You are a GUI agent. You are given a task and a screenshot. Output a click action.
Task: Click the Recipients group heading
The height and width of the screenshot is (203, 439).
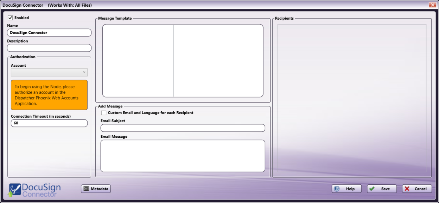click(x=284, y=18)
